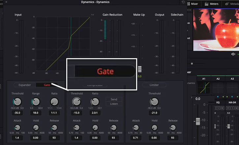The image size is (239, 145).
Task: Select the Compressor hold value 0.00
Action: [95, 138]
